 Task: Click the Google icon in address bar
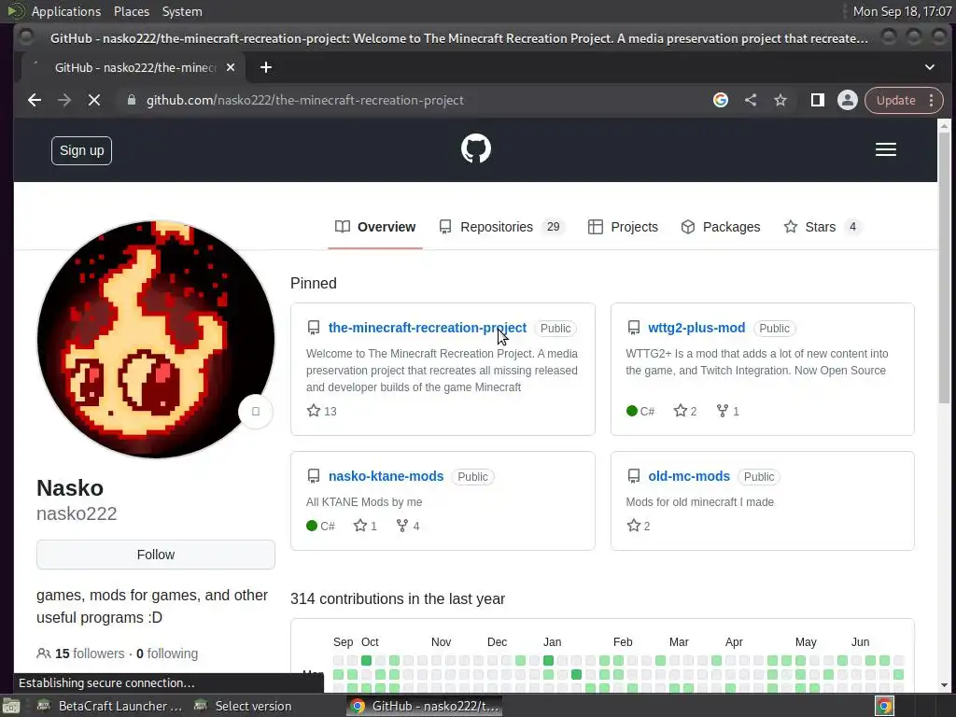coord(721,100)
